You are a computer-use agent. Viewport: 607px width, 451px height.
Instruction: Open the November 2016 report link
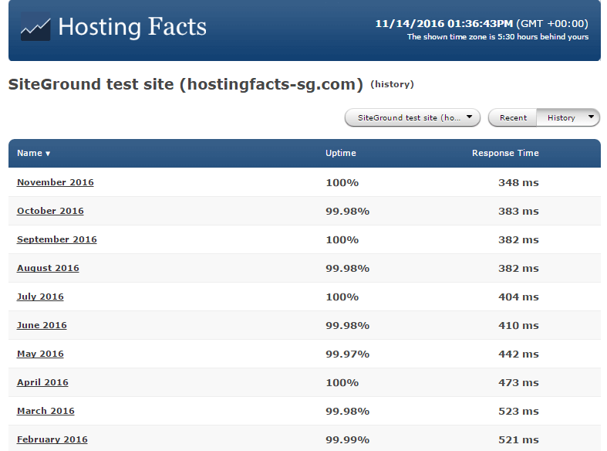56,182
